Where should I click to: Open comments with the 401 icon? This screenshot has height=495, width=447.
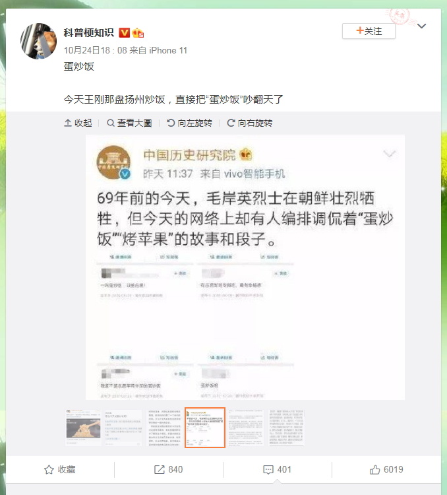(277, 469)
